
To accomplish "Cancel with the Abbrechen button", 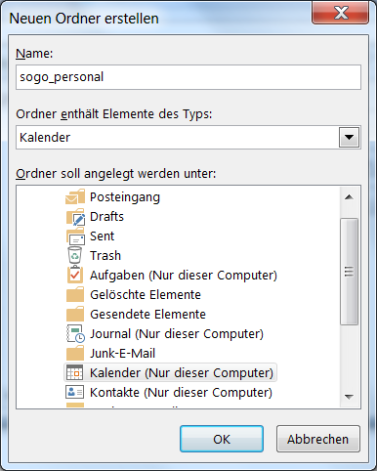I will point(318,439).
